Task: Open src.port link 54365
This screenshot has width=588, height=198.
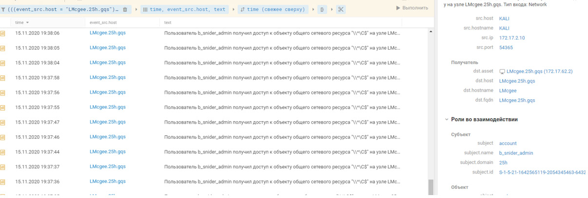Action: tap(506, 48)
